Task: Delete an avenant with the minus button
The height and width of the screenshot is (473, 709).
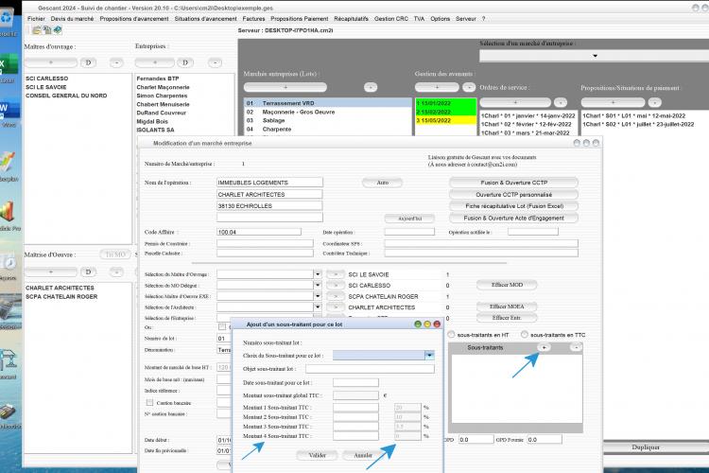Action: pyautogui.click(x=469, y=87)
